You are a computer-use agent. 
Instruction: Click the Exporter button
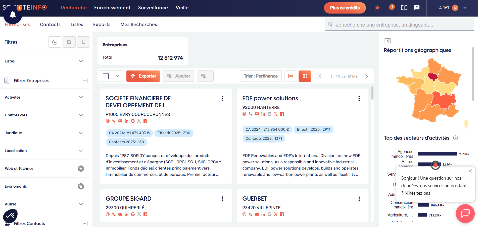click(x=143, y=76)
